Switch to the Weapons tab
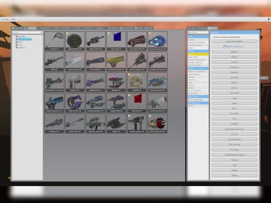271x203 pixels. click(x=30, y=28)
